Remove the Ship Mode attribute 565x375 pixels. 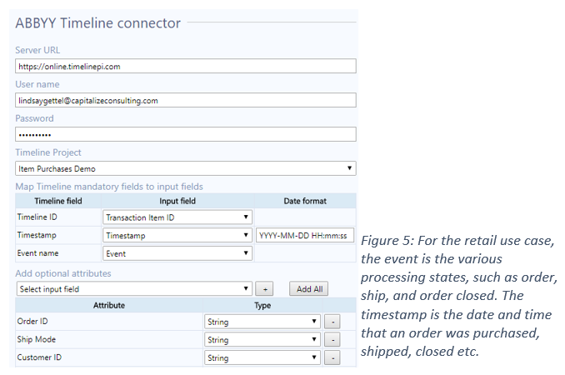331,340
